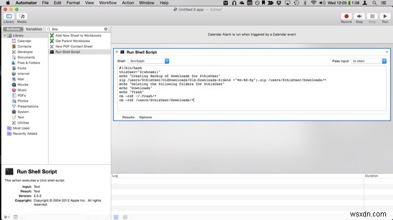Select the Fonts library category
The height and width of the screenshot is (220, 393).
pos(22,68)
